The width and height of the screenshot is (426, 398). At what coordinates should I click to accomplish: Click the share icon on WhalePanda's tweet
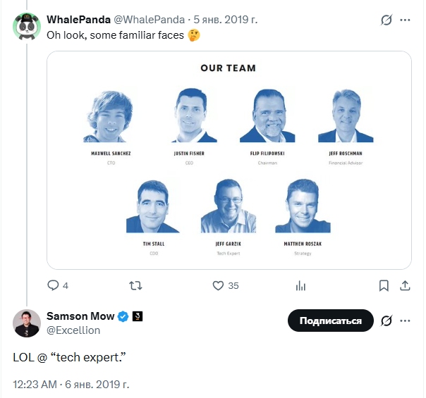click(405, 286)
